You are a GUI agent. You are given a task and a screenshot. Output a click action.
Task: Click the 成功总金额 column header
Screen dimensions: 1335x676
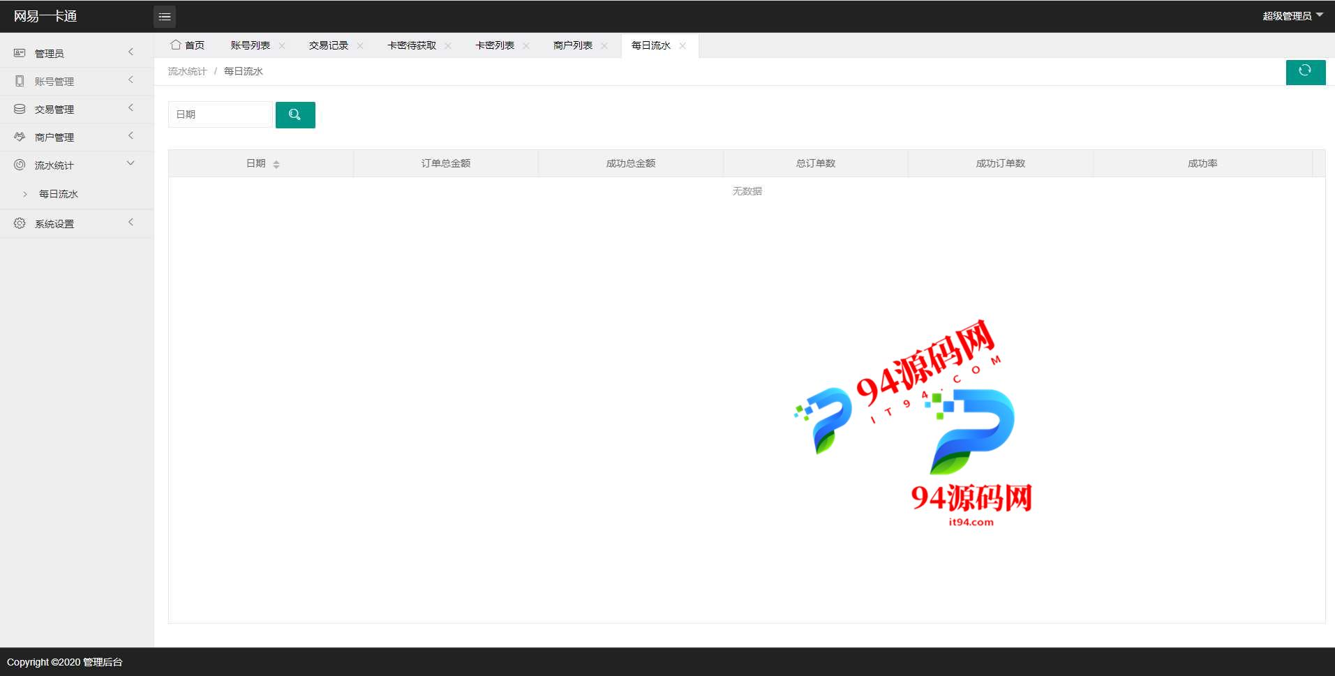click(x=630, y=163)
